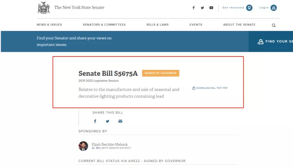293x168 pixels.
Task: Open About the Senate menu
Action: pos(239,25)
